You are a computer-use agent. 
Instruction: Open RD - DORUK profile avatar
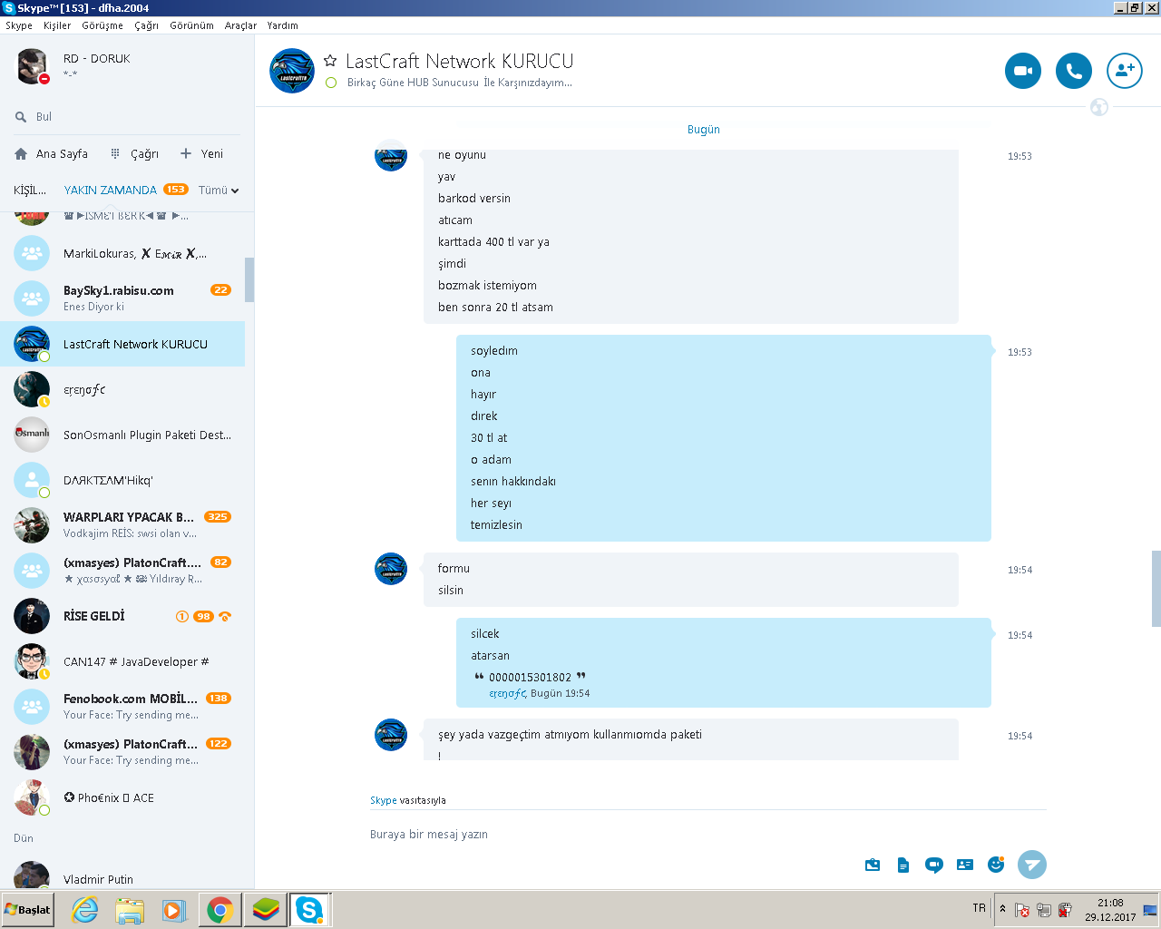tap(32, 66)
